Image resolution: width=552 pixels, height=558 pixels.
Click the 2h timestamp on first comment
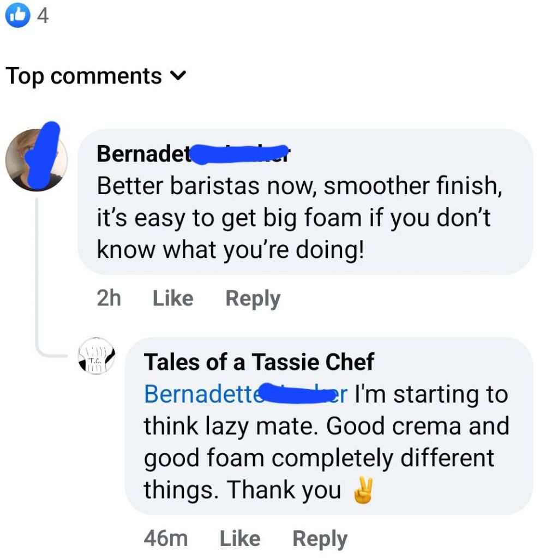click(x=109, y=298)
